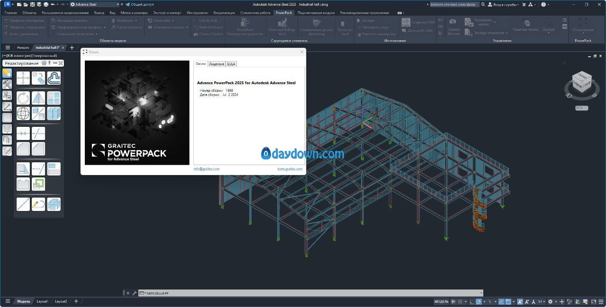Click the Print icon in quick access toolbar
This screenshot has height=307, width=606.
click(46, 4)
